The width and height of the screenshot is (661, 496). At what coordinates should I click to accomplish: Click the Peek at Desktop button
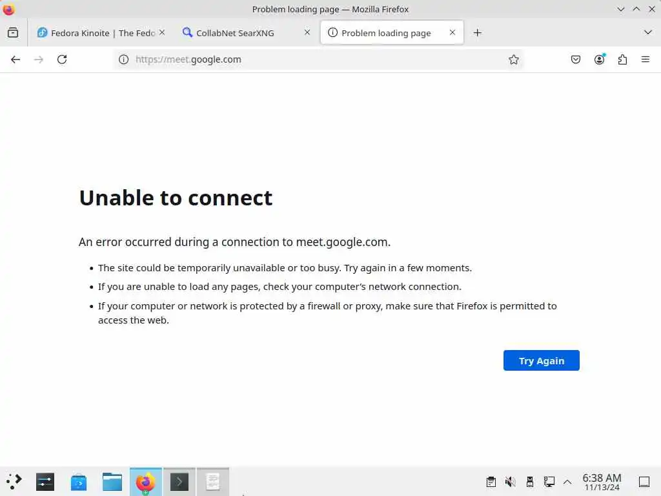(644, 482)
